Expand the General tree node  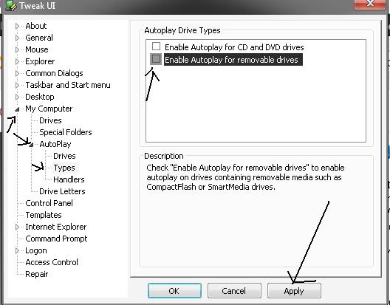(x=17, y=38)
